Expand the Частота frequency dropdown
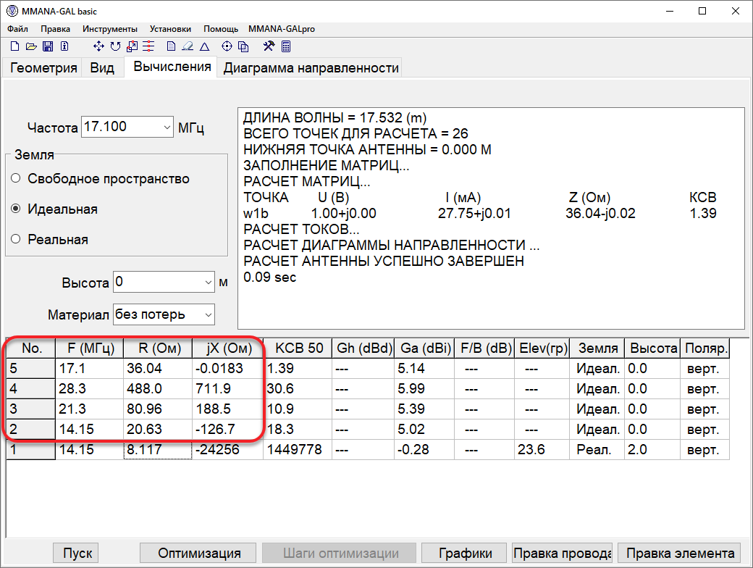Viewport: 753px width, 568px height. pyautogui.click(x=167, y=127)
